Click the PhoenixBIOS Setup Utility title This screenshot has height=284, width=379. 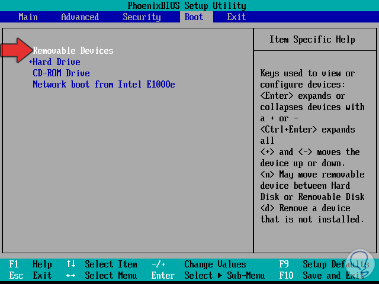pos(187,5)
